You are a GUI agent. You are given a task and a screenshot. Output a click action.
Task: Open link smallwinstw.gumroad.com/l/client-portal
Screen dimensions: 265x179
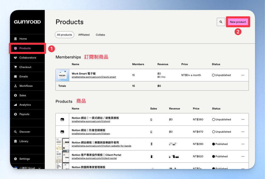(x=94, y=158)
